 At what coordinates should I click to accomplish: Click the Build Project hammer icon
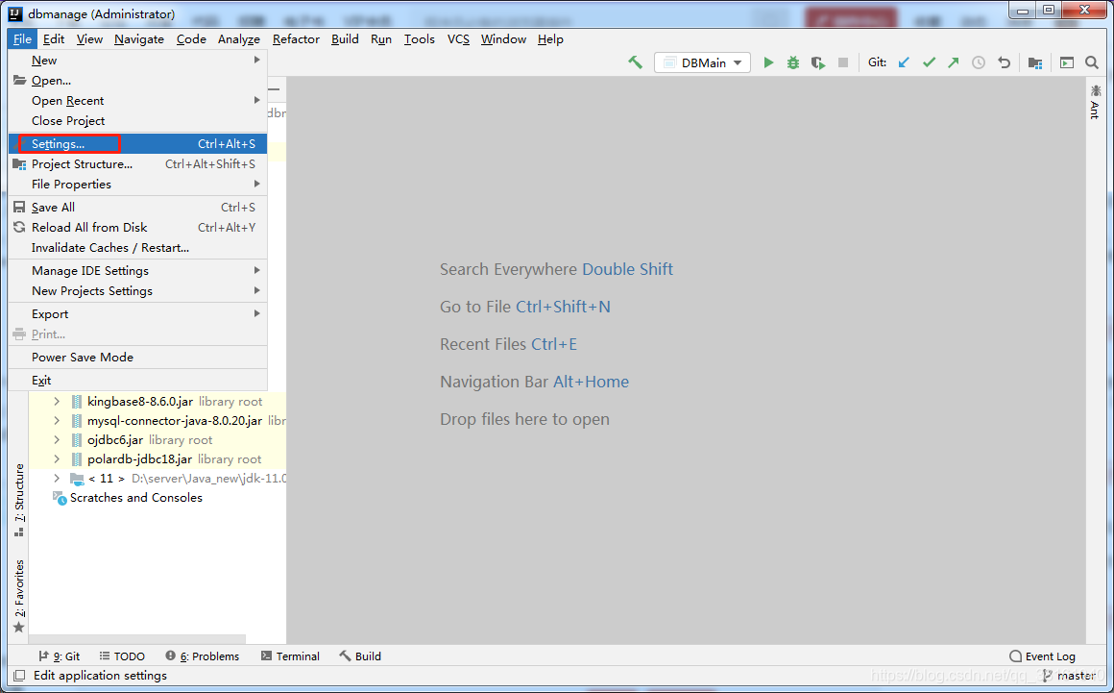(635, 62)
